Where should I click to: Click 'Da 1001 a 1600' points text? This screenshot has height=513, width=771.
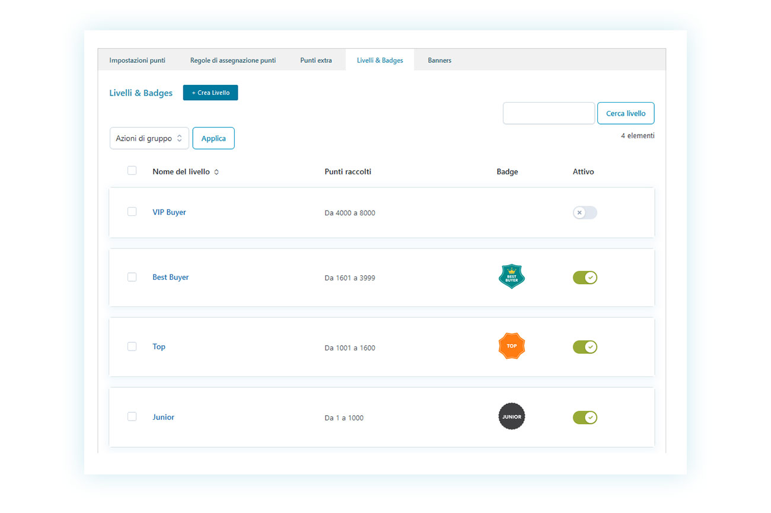350,348
